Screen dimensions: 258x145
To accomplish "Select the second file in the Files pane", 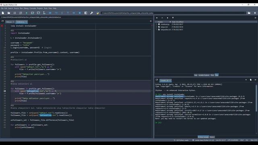I will point(164,27).
